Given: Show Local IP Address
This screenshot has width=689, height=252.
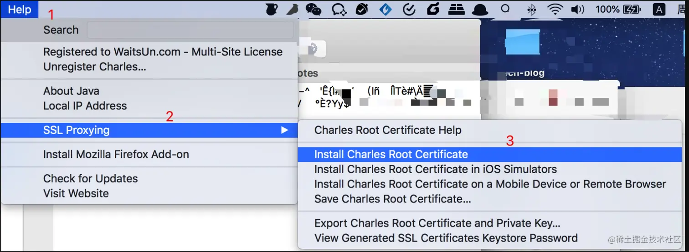Looking at the screenshot, I should point(85,106).
